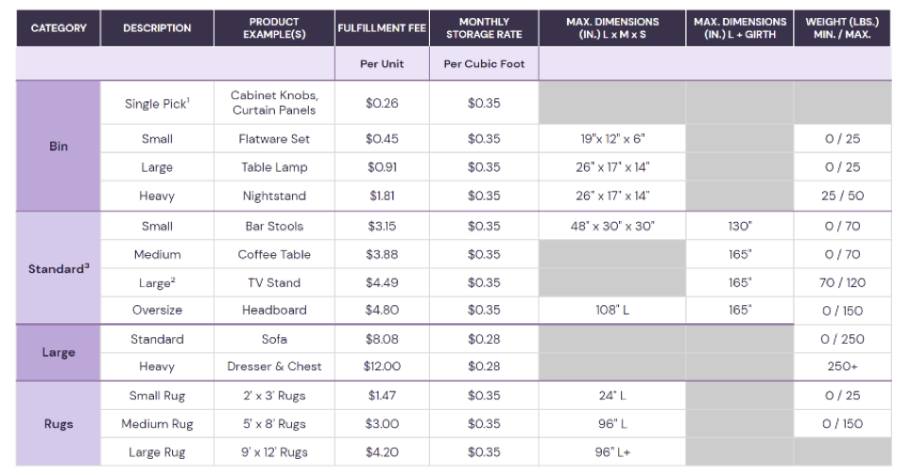Select the Bin category cell
Image resolution: width=911 pixels, height=476 pixels.
click(59, 146)
